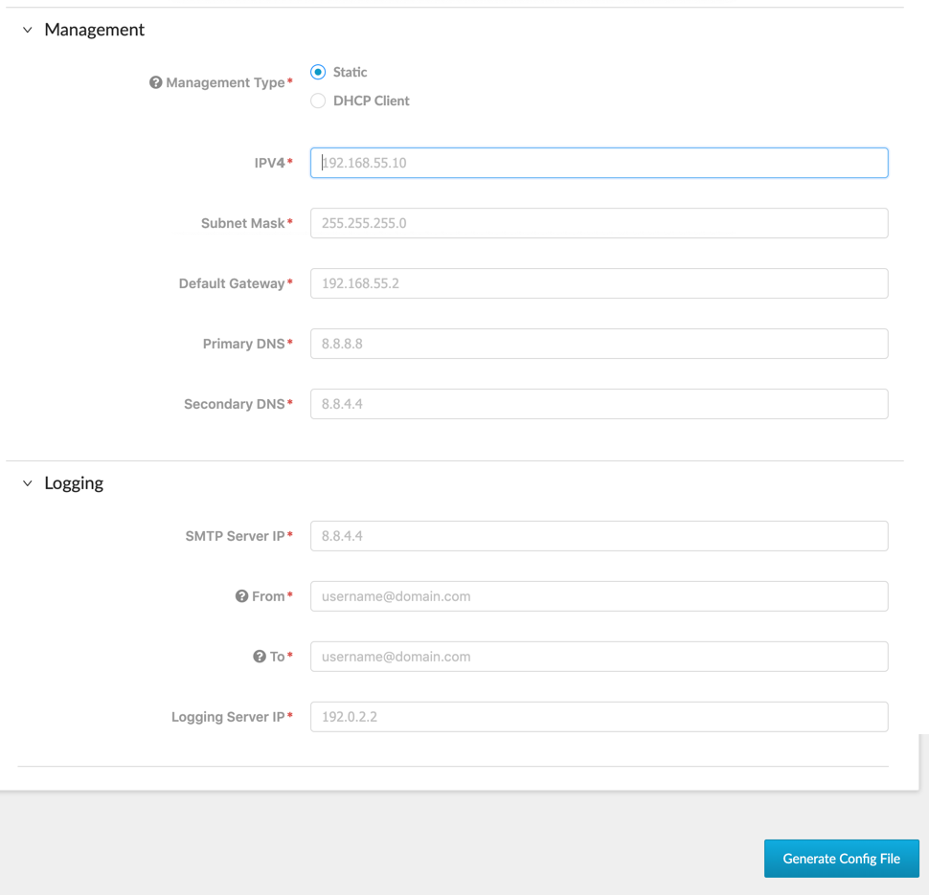
Task: Click the selected Static radio button
Action: tap(317, 72)
